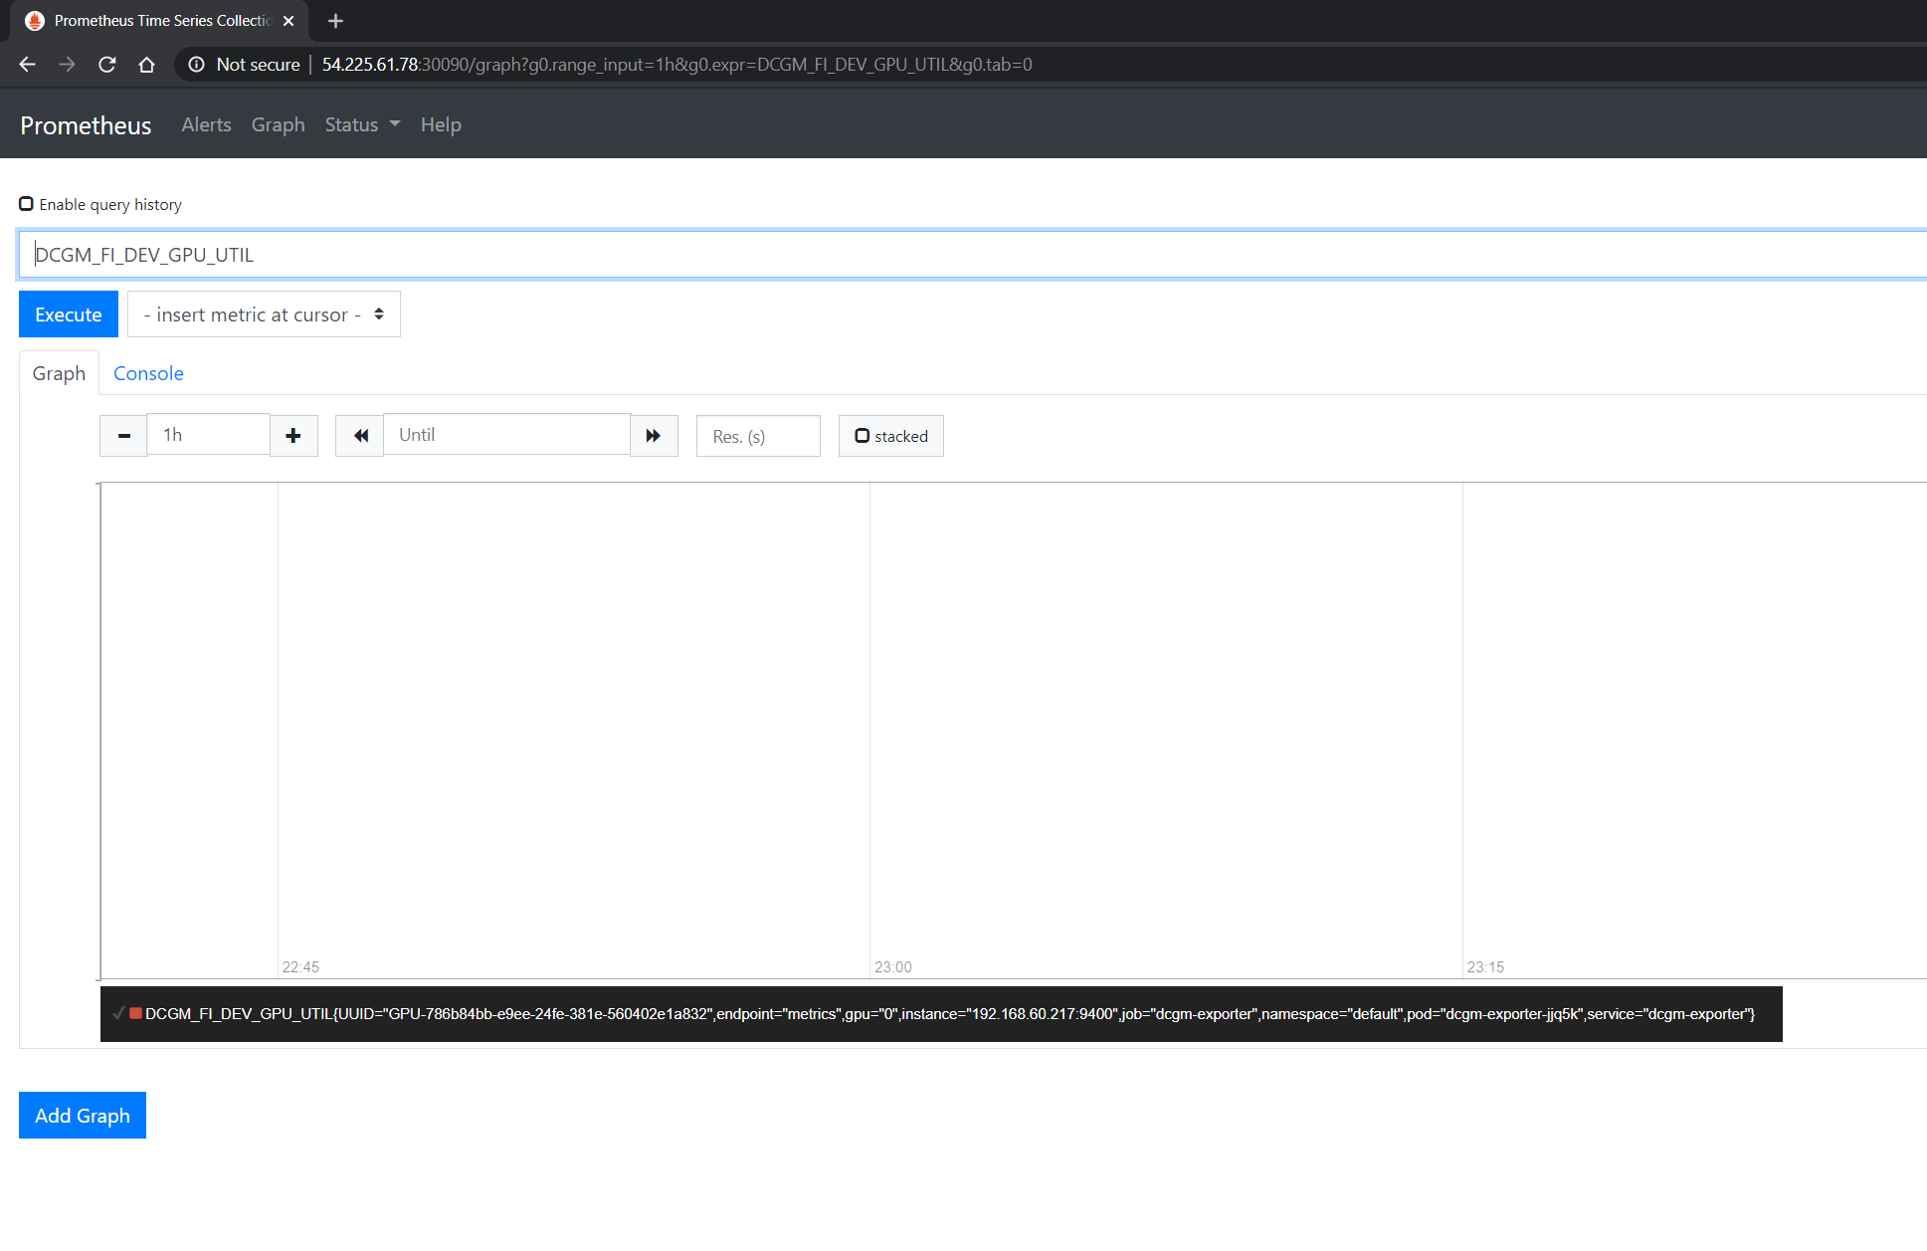1927x1251 pixels.
Task: Decrease the graph time range with minus
Action: 123,436
